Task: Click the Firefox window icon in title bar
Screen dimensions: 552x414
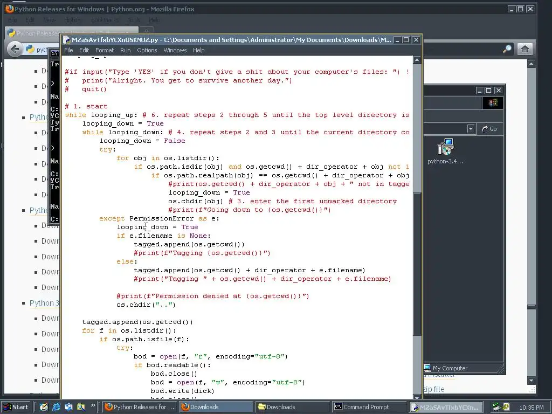Action: [10, 9]
